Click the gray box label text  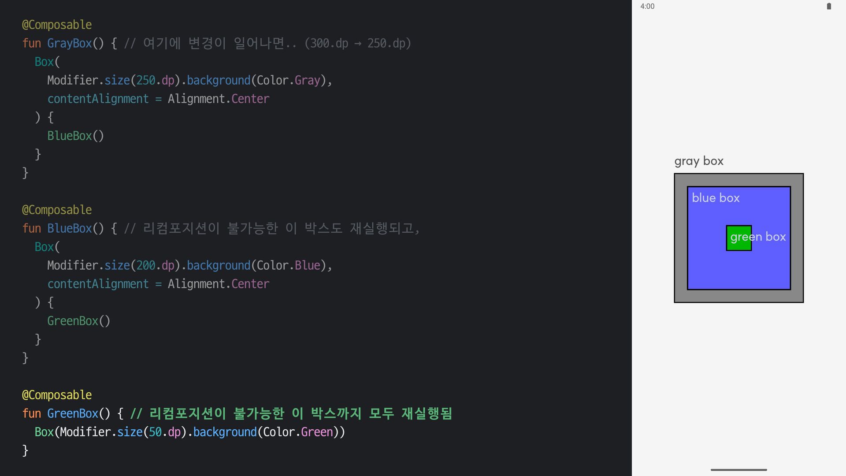coord(699,161)
